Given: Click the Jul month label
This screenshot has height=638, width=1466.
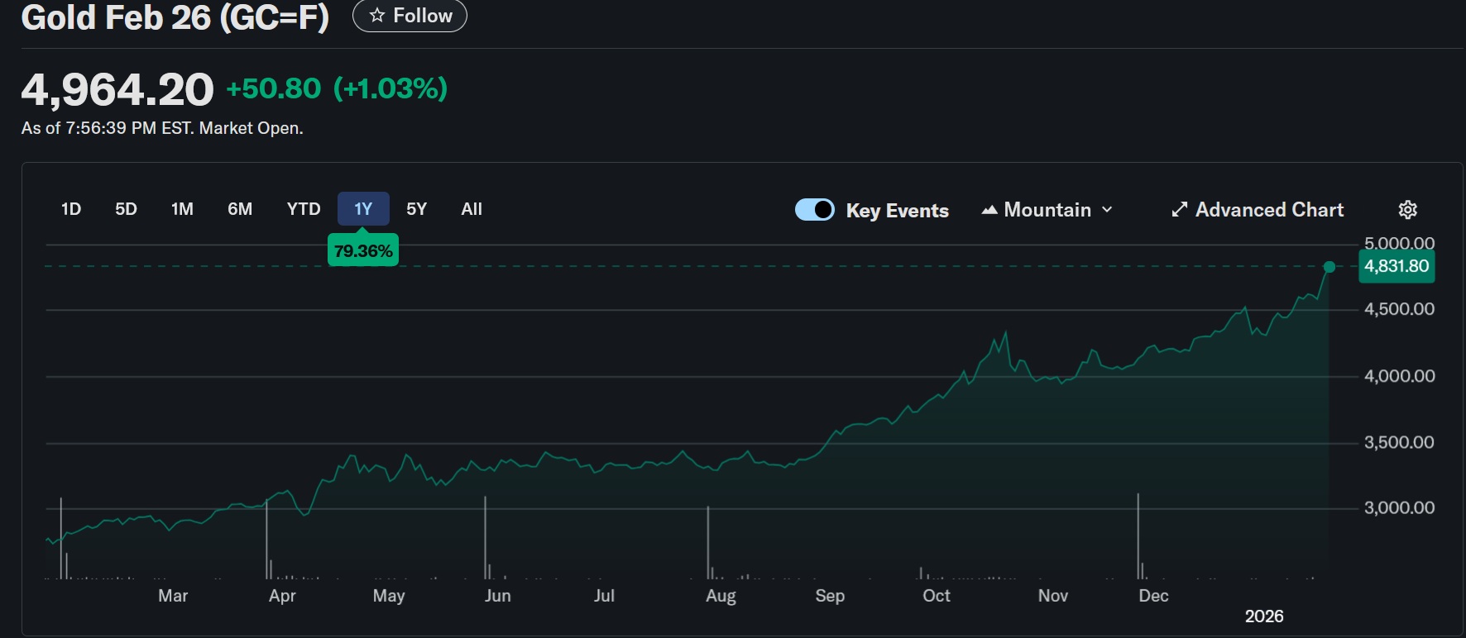Looking at the screenshot, I should point(604,596).
